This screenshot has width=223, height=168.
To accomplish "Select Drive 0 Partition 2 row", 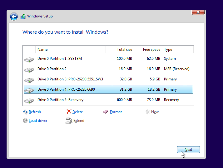I will 108,69.
